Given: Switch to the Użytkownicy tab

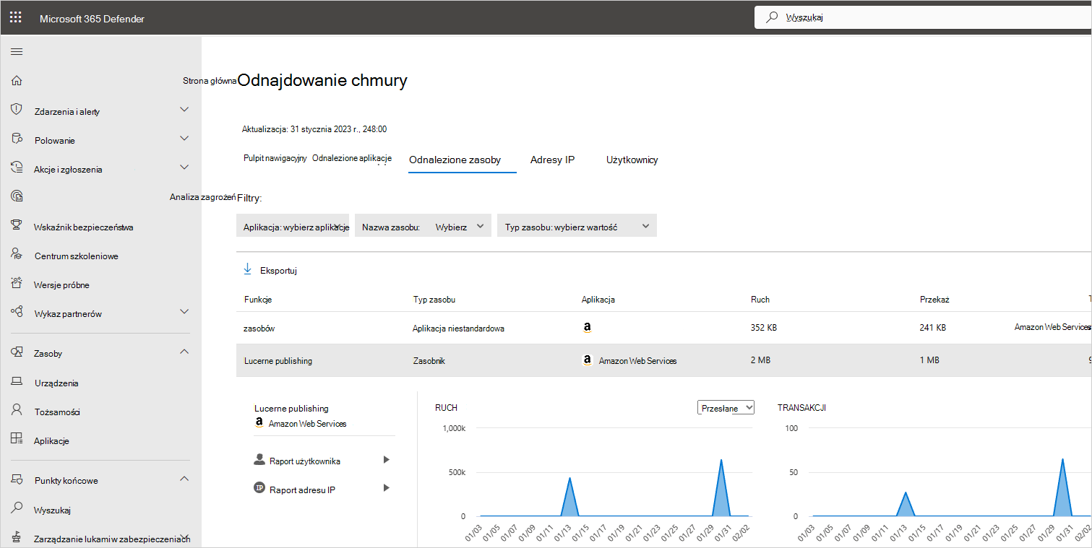Looking at the screenshot, I should click(632, 160).
